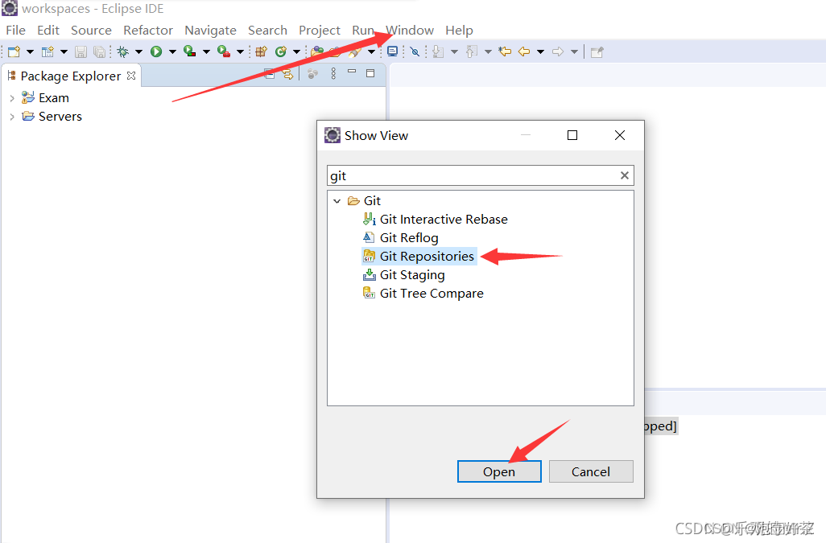Click the New Java Package icon
The width and height of the screenshot is (826, 543).
(x=261, y=51)
